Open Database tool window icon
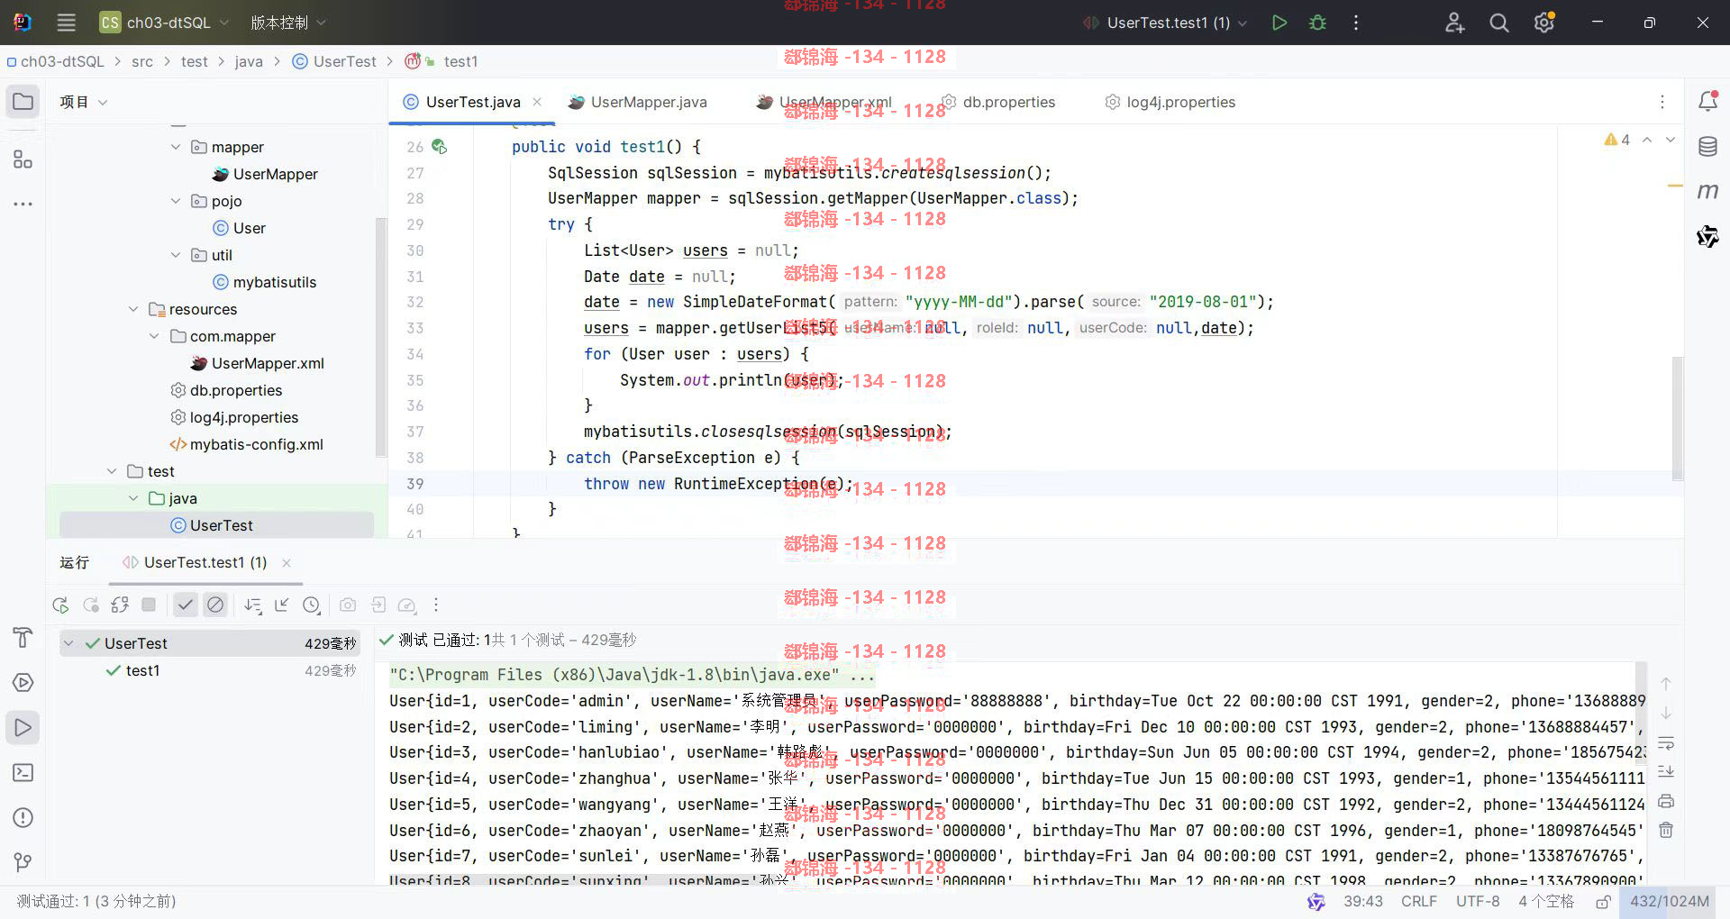Image resolution: width=1730 pixels, height=919 pixels. tap(1707, 147)
